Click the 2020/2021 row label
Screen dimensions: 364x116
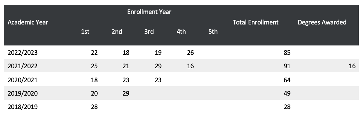pos(23,80)
